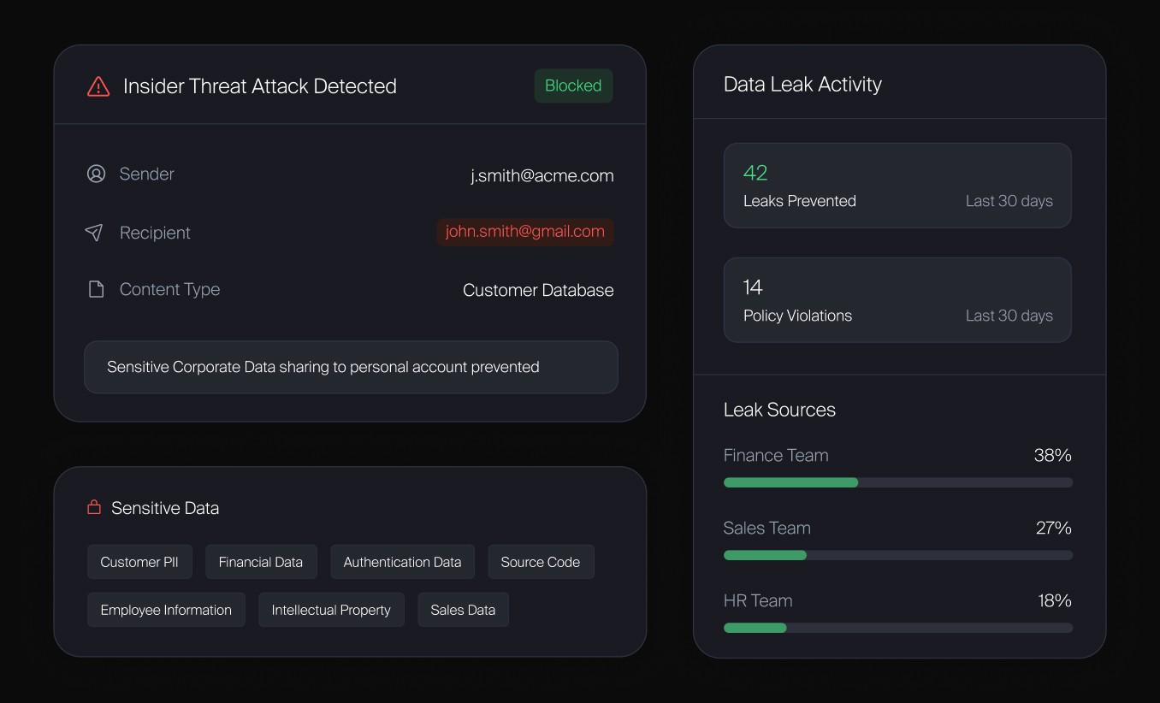Choose the Authentication Data tag

(x=402, y=562)
